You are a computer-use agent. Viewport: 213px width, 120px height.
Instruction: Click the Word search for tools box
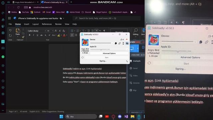[x=106, y=18]
